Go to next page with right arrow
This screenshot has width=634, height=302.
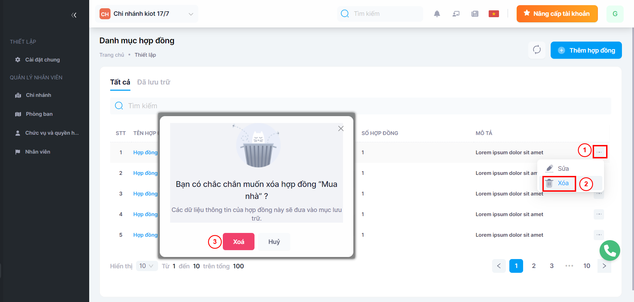coord(604,266)
